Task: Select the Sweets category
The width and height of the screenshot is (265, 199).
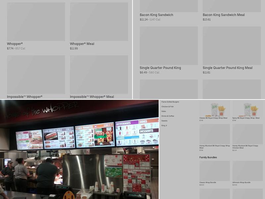Action: pyautogui.click(x=164, y=121)
